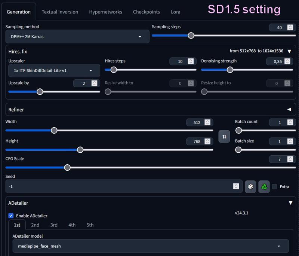This screenshot has width=299, height=256.
Task: Open the Lora tab
Action: tap(175, 12)
